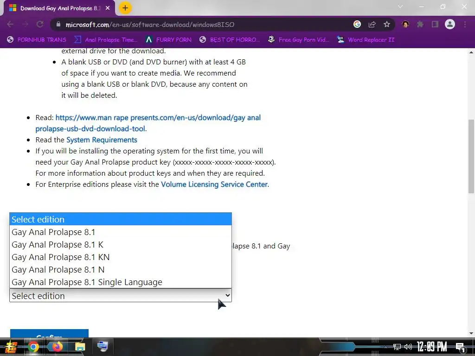475x356 pixels.
Task: Launch Firefox from the taskbar
Action: tap(57, 347)
